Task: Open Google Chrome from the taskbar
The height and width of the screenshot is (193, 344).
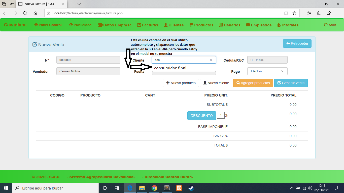Action: coord(154,188)
